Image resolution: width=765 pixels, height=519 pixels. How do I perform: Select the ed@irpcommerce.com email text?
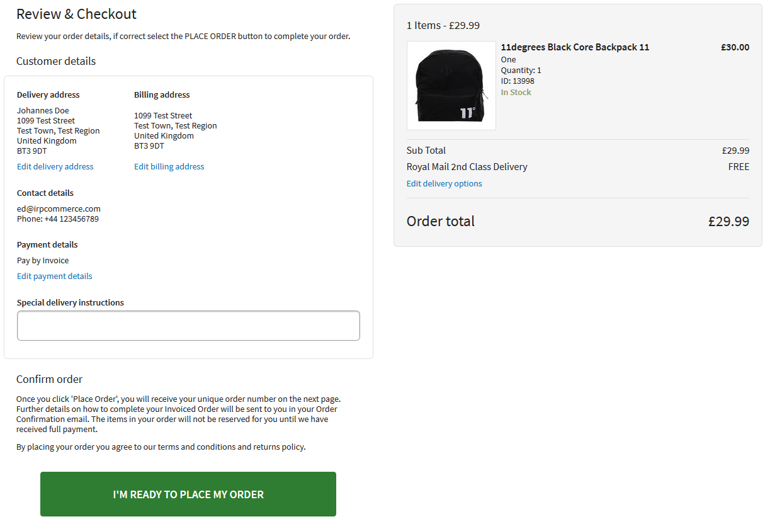point(59,209)
